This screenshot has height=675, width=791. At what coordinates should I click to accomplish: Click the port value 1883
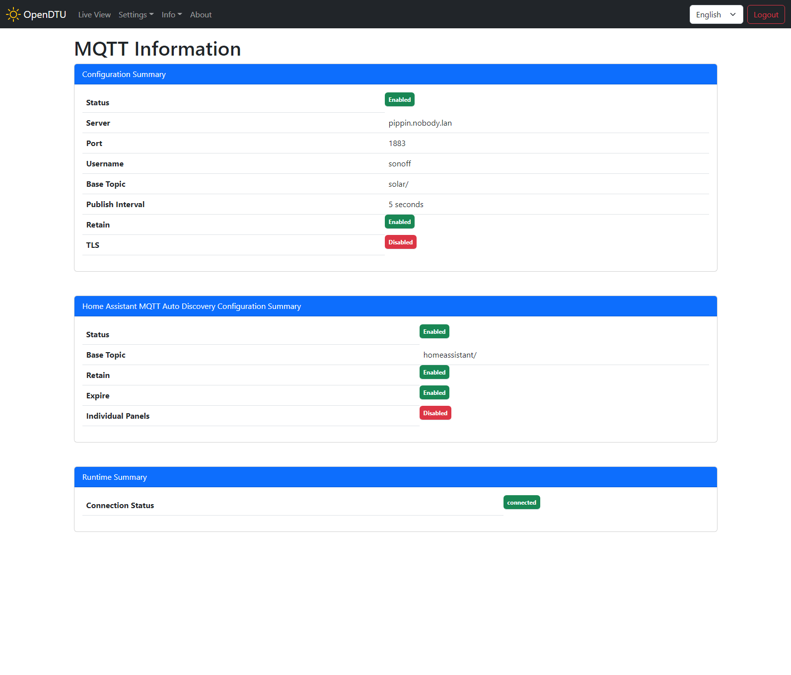[397, 144]
